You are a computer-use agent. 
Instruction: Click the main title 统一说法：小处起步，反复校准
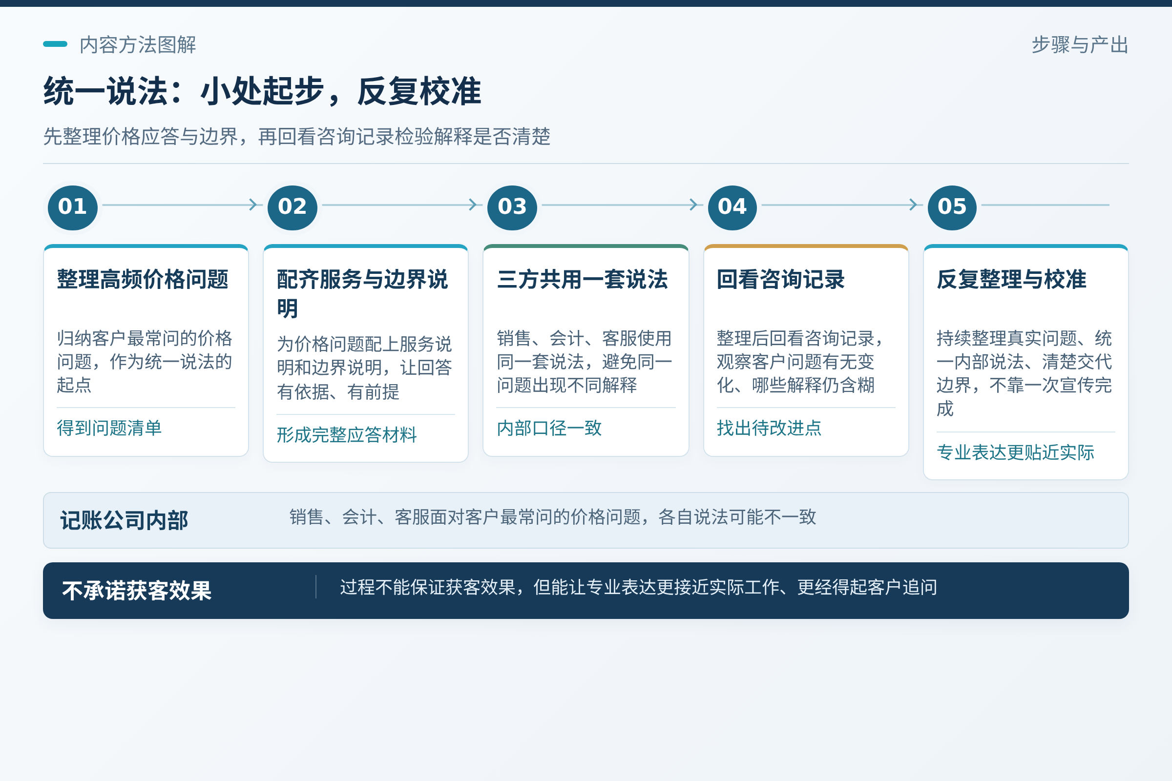tap(263, 91)
